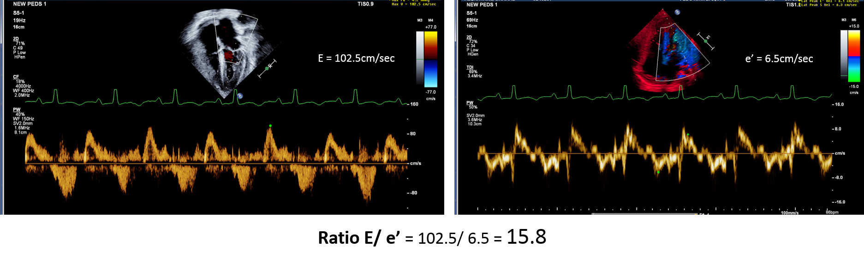Click the 'HGen' setting text
Image resolution: width=864 pixels, height=264 pixels.
(473, 54)
